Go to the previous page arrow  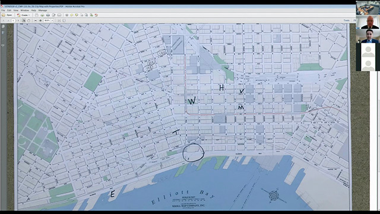[x=4, y=21]
